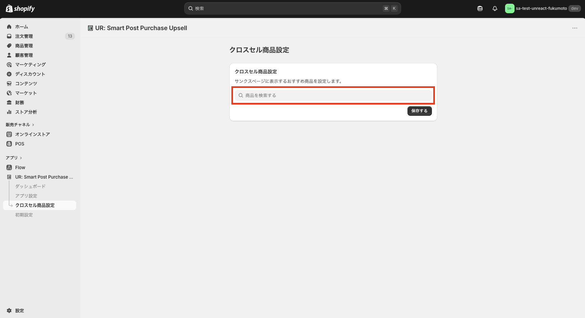Screen dimensions: 585x318
Task: Open 商品管理 in the sidebar
Action: point(40,46)
